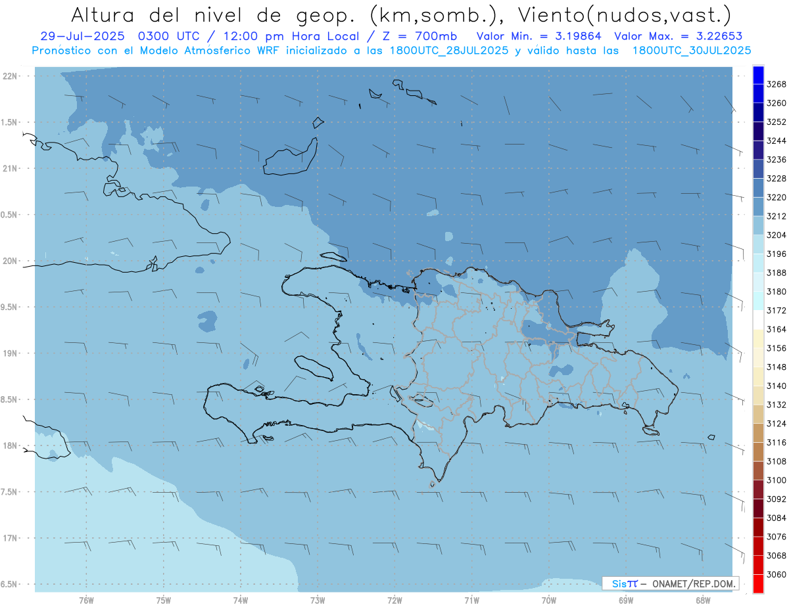The width and height of the screenshot is (789, 609).
Task: Click the '3092' color scale label
Action: pyautogui.click(x=776, y=499)
